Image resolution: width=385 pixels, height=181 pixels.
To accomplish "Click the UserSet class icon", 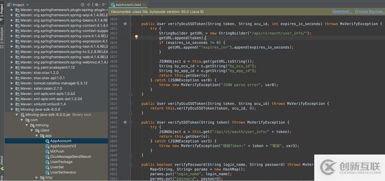I will [x=47, y=167].
